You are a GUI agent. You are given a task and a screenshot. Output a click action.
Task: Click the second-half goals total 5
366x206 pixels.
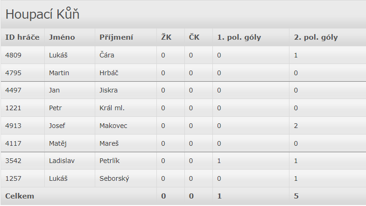pyautogui.click(x=296, y=196)
